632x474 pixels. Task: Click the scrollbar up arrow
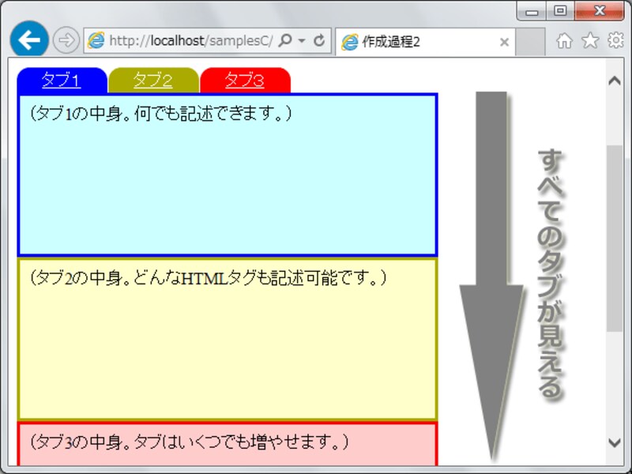[x=615, y=81]
